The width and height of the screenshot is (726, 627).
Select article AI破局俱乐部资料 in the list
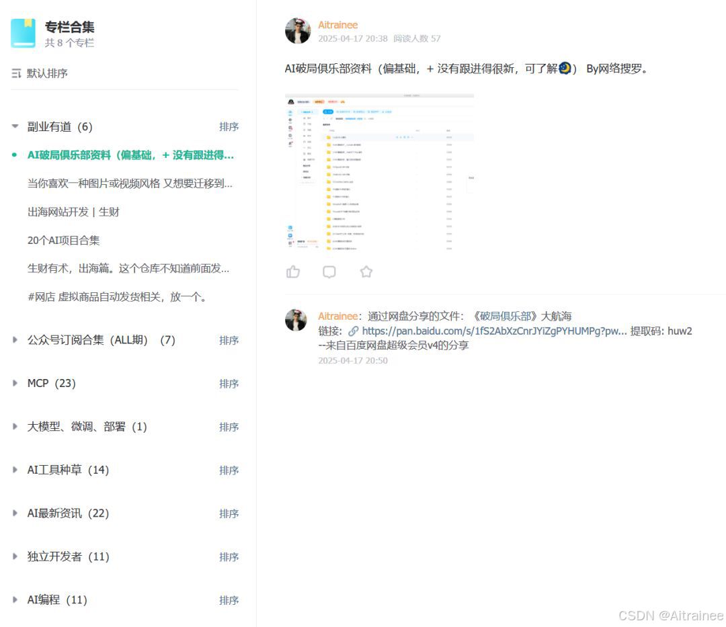(x=130, y=155)
